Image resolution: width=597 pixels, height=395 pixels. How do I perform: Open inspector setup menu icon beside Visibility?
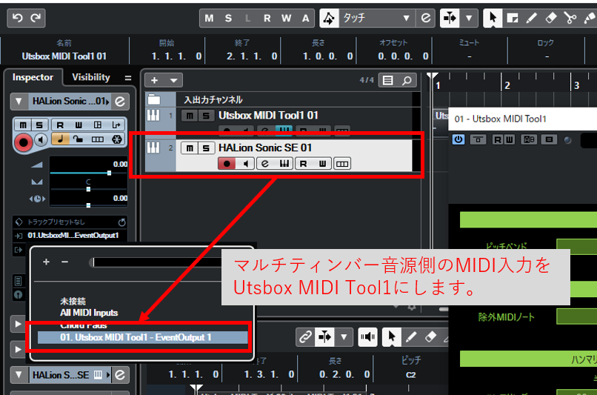click(128, 78)
